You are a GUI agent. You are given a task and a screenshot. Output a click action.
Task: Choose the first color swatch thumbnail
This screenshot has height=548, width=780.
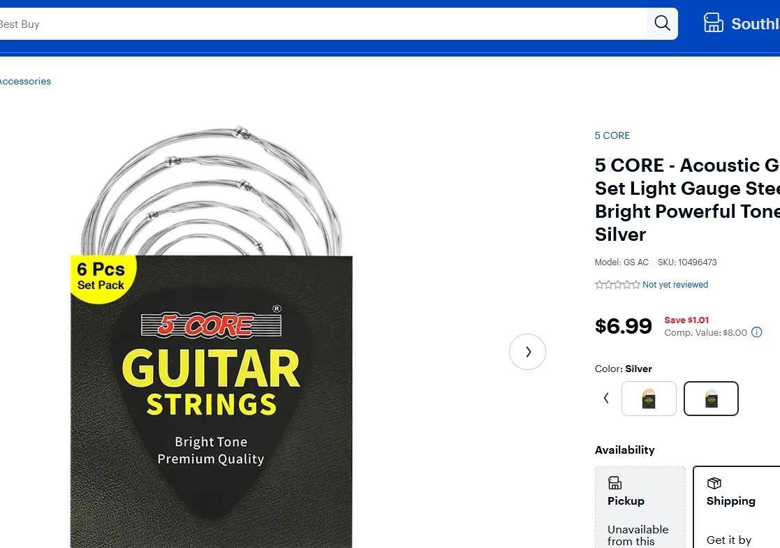point(649,399)
